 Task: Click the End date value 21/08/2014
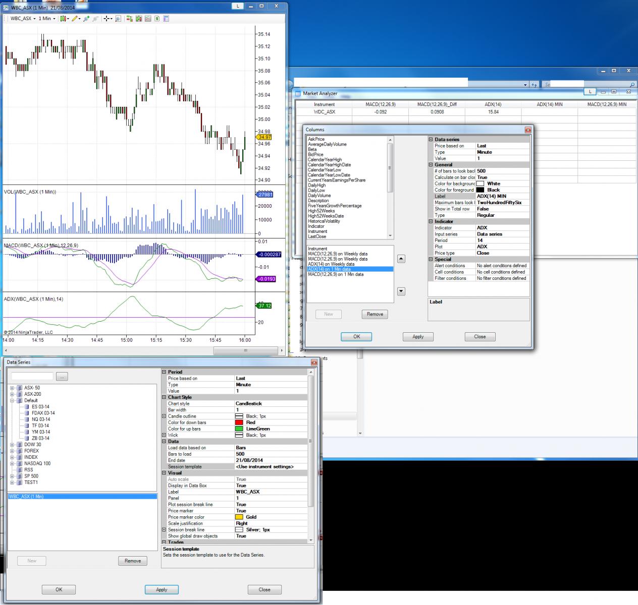tap(271, 460)
